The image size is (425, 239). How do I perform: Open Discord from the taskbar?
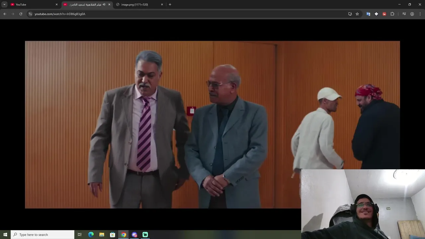click(134, 235)
